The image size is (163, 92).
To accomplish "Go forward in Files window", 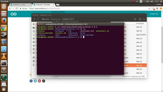I will tap(38, 19).
